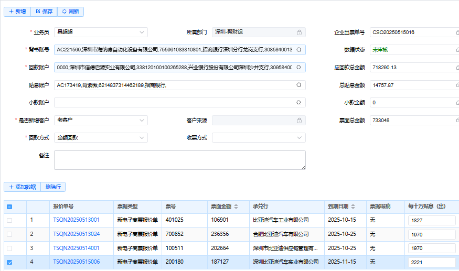Image resolution: width=459 pixels, height=271 pixels.
Task: Click the 备注 text area
Action: coord(179,160)
